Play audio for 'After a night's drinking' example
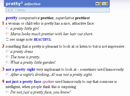The height and width of the screenshot is (96, 130). coord(7,74)
